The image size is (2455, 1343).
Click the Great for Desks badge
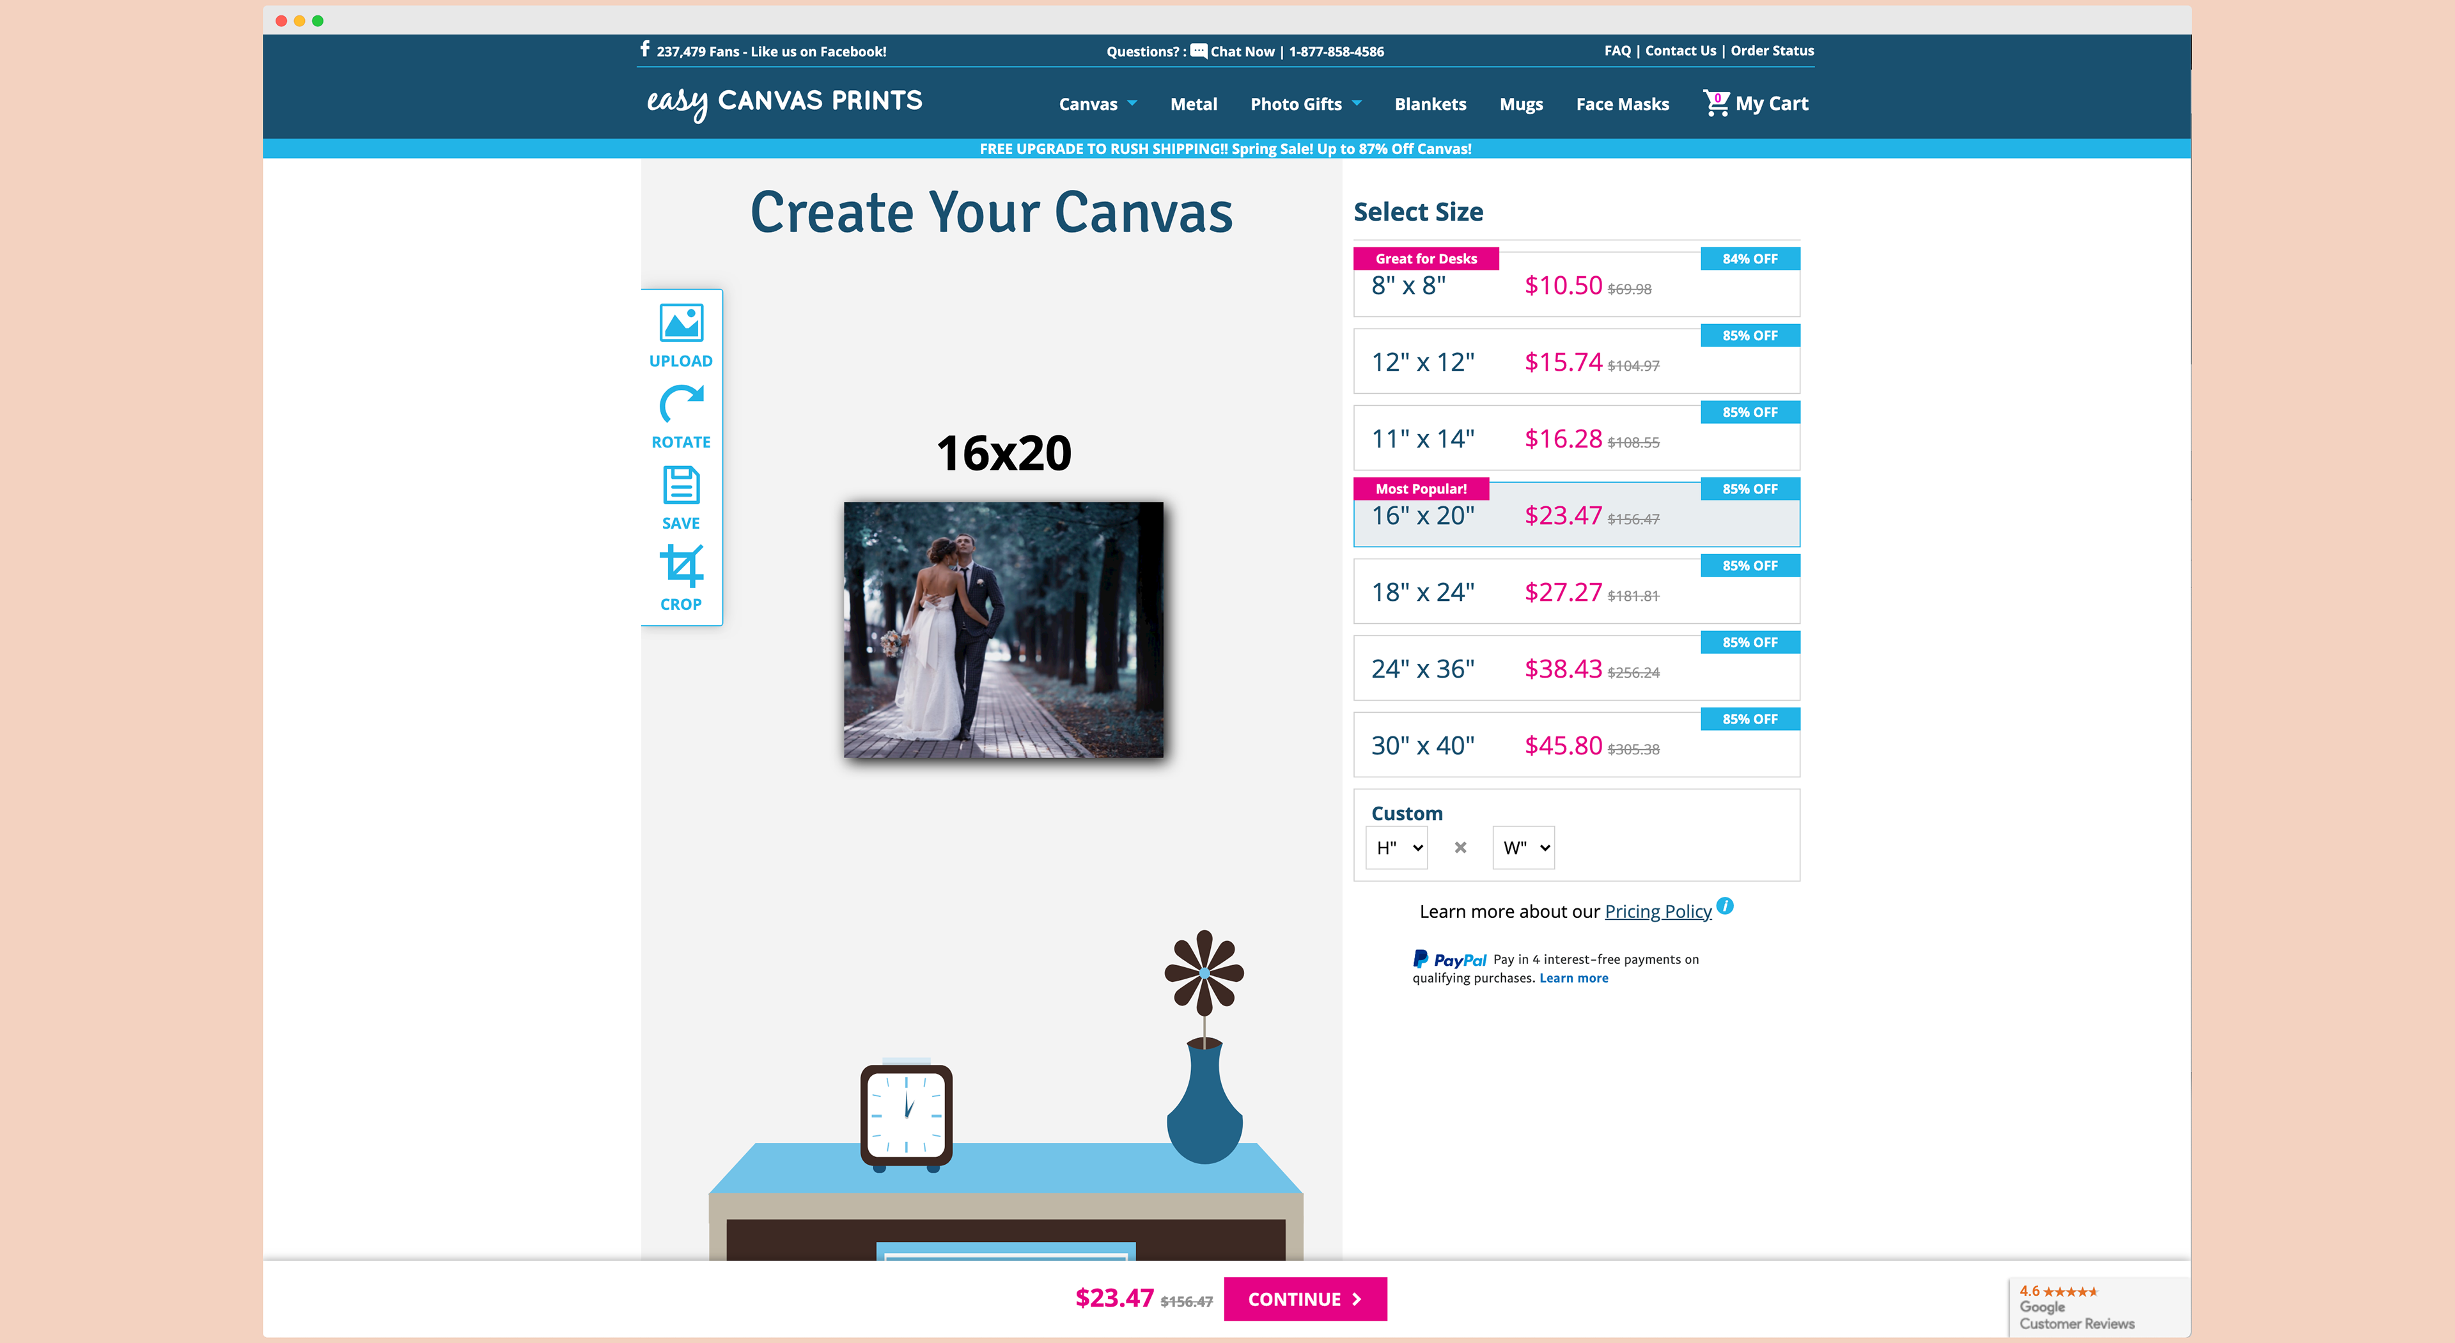point(1426,258)
